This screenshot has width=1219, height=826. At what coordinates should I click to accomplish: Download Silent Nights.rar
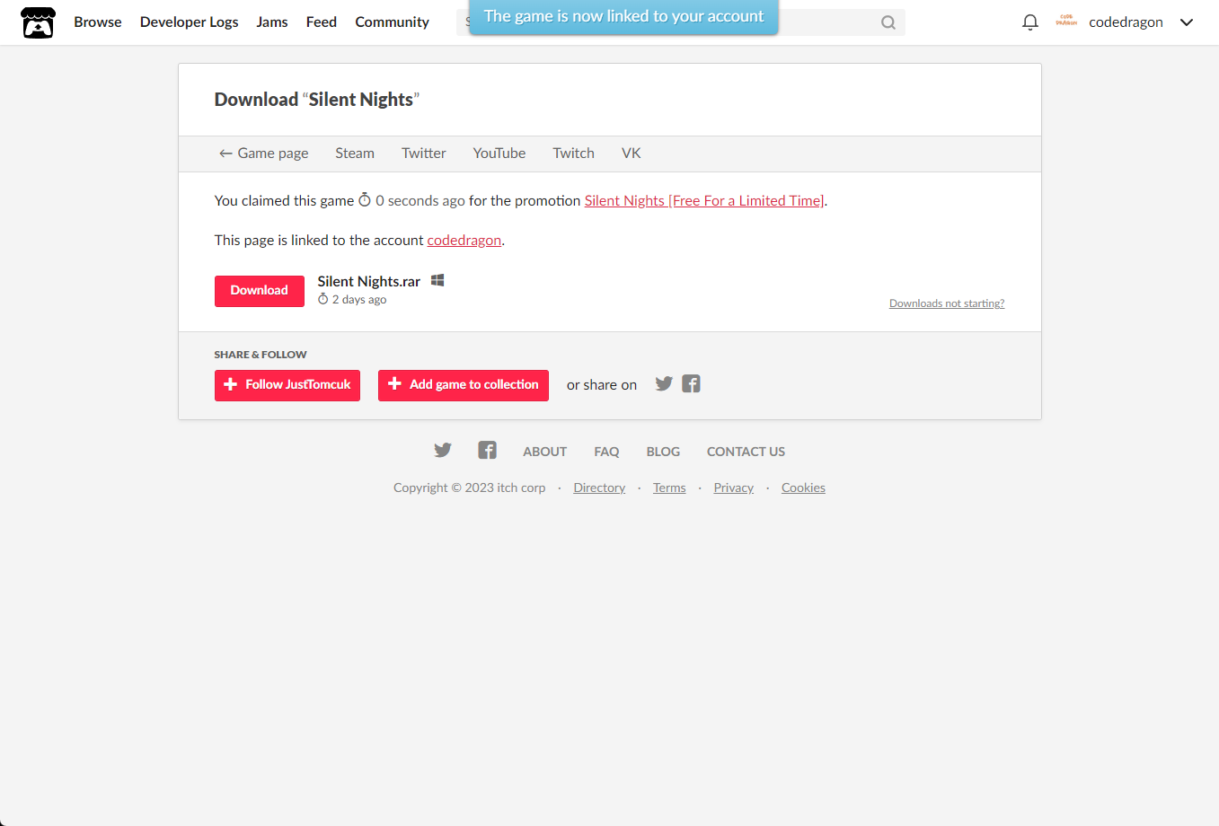tap(260, 291)
